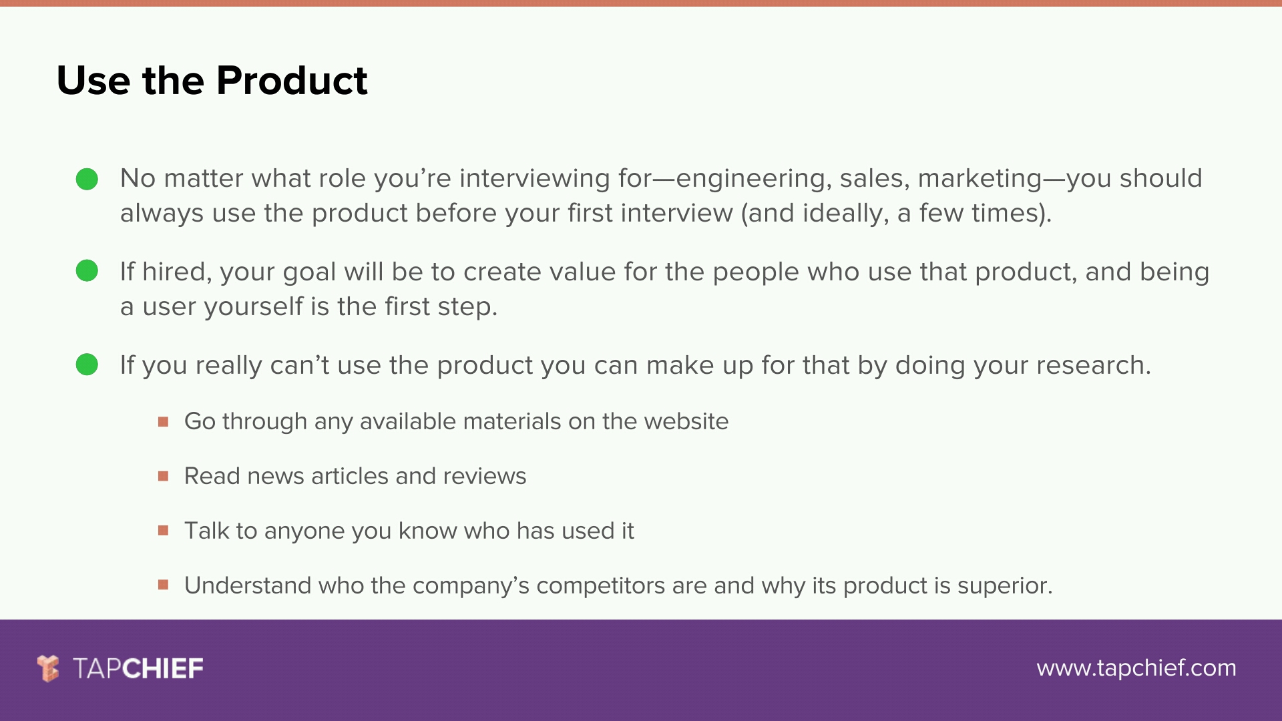Select the "Use the Product" slide title

coord(212,81)
